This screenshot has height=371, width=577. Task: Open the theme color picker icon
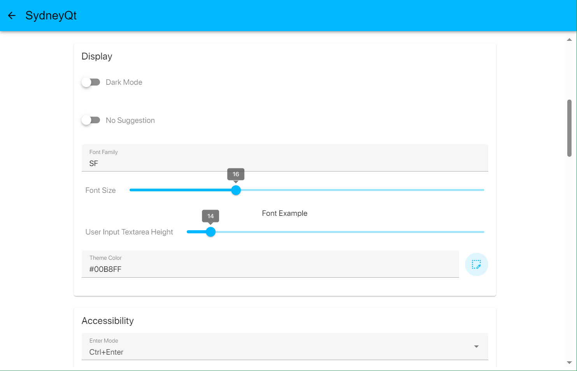[x=476, y=264]
